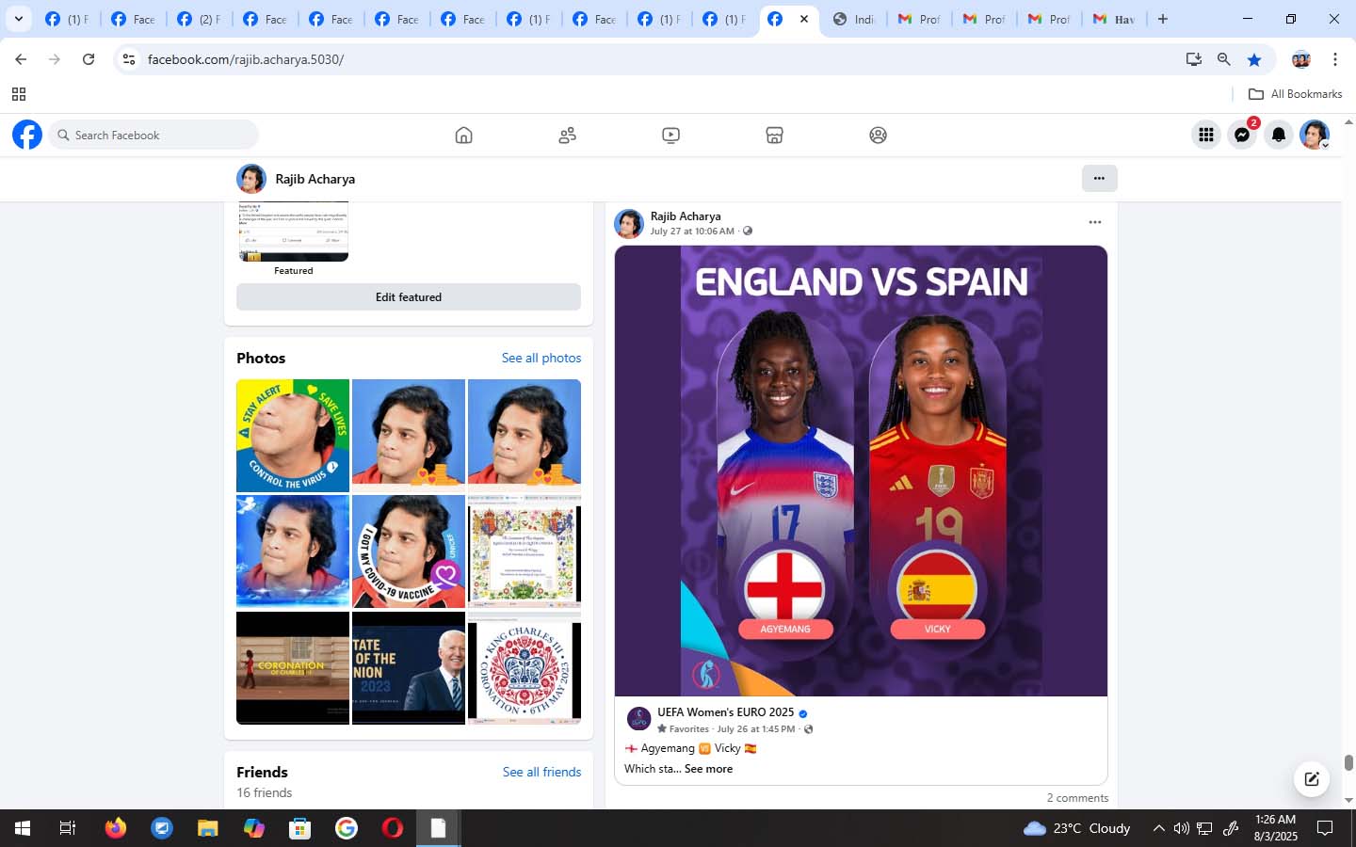This screenshot has height=847, width=1356.
Task: Open Chrome apps grid shortcut
Action: [x=18, y=94]
